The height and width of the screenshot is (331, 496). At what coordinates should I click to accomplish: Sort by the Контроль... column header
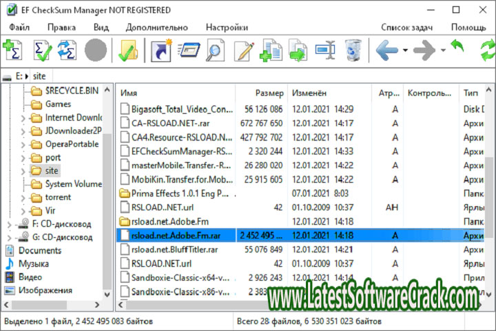click(431, 93)
